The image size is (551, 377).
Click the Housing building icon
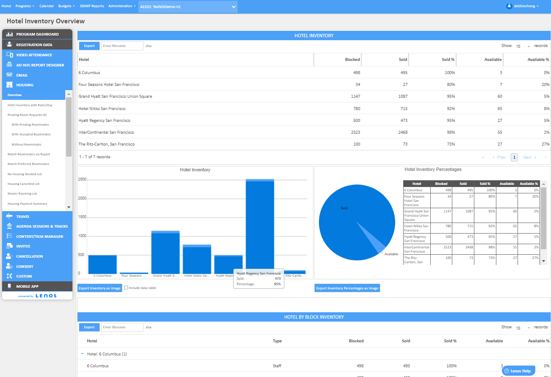(x=9, y=85)
